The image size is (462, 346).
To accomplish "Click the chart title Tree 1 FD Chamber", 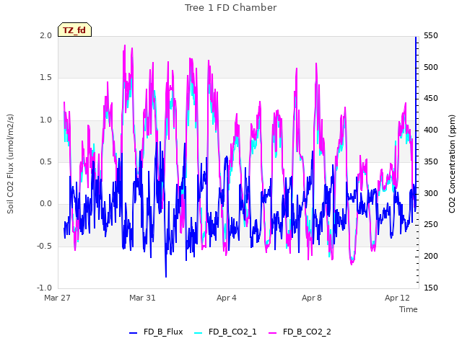I will tap(231, 8).
